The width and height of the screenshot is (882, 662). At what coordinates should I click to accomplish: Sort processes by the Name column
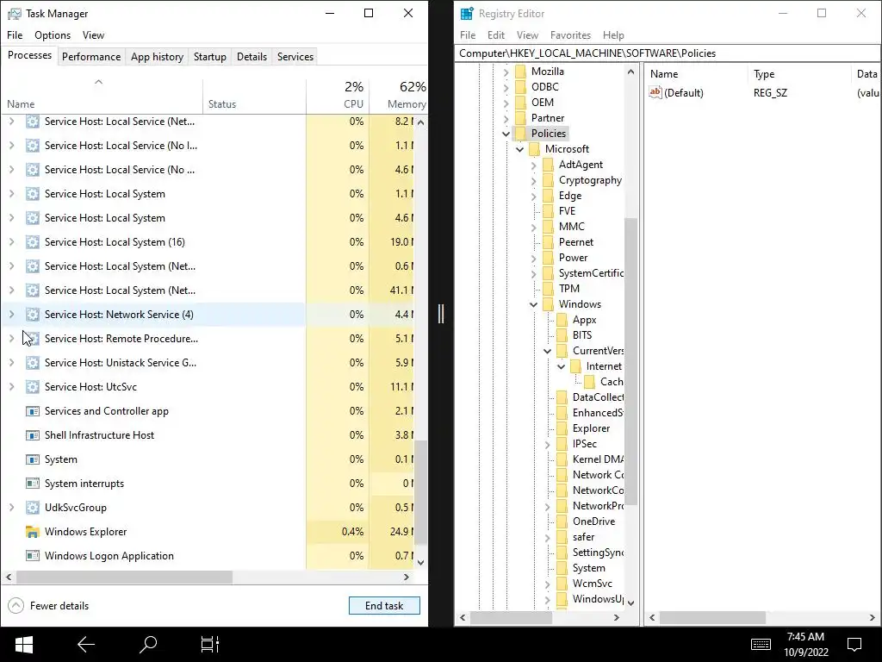click(x=102, y=96)
